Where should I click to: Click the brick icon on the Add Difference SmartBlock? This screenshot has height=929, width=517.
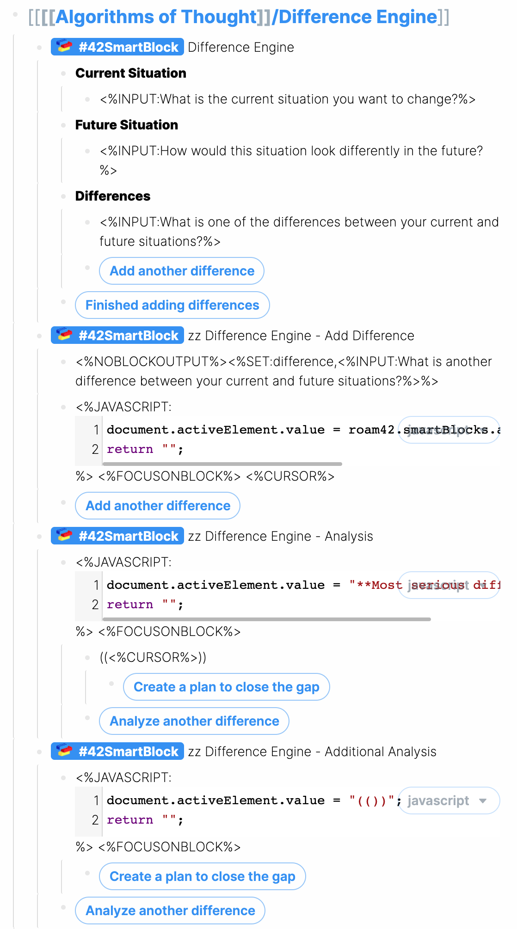point(62,335)
